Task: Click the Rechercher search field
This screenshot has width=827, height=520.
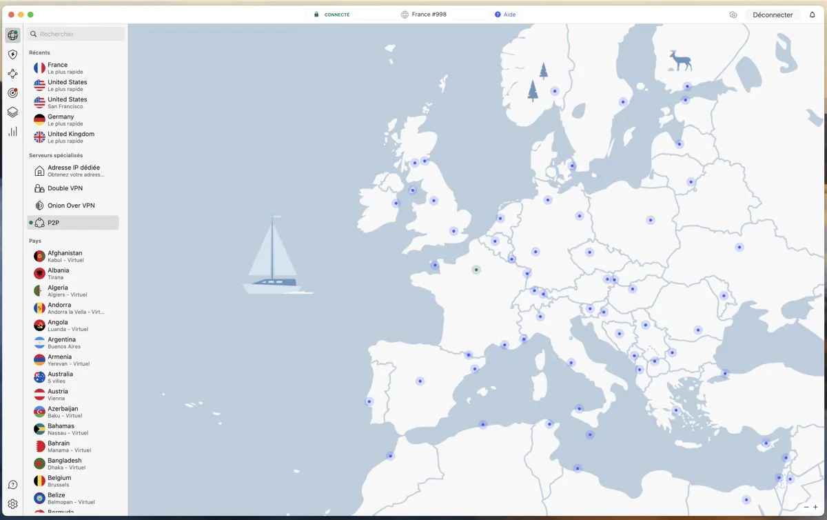Action: tap(76, 33)
